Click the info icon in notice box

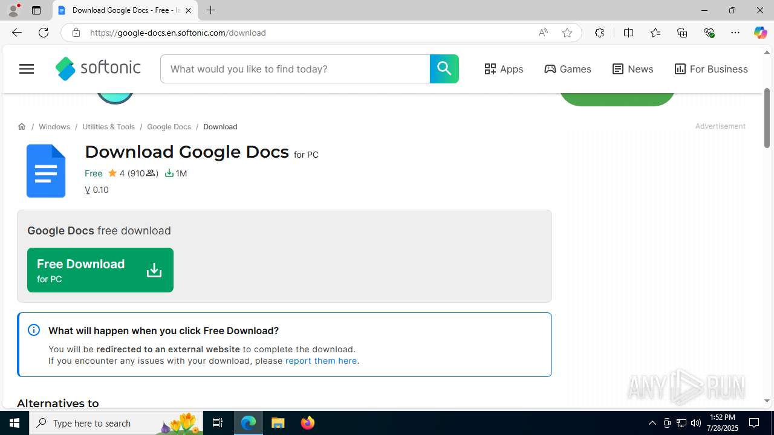[x=34, y=330]
